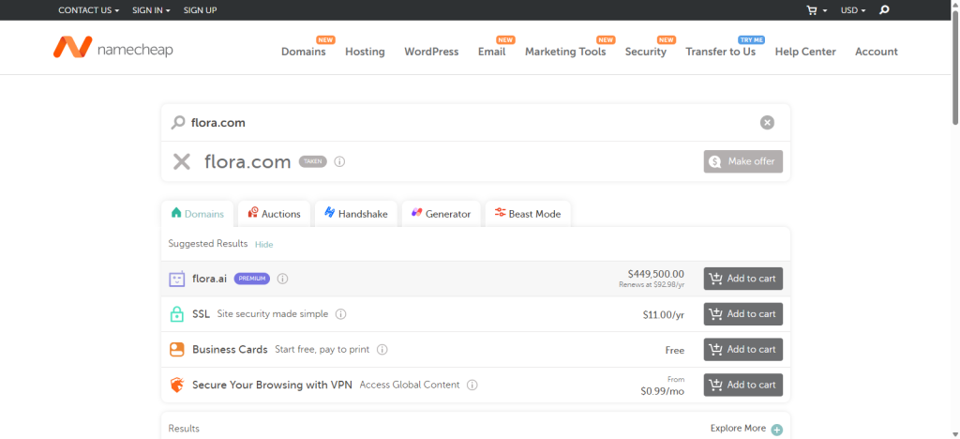
Task: Click the flora.ai domain name text
Action: click(209, 279)
